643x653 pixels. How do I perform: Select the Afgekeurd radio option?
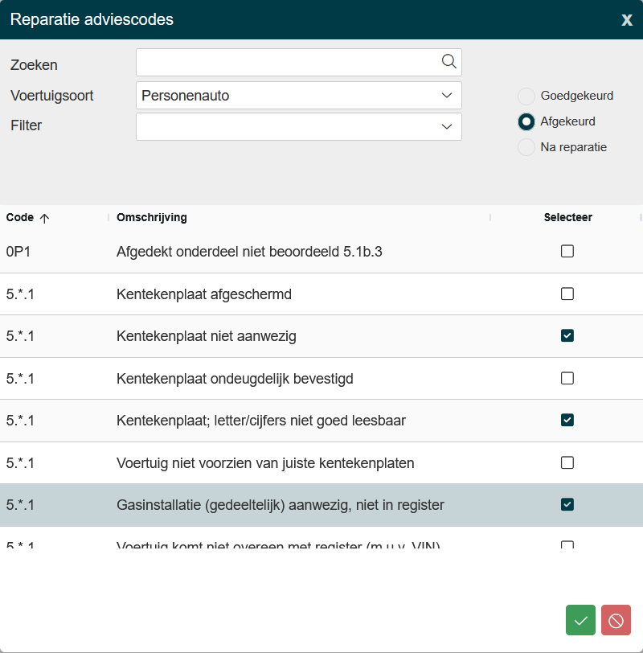pos(526,121)
